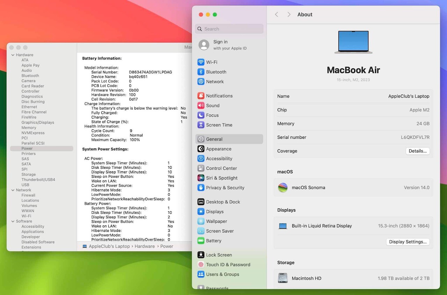Select Privacy & Security hand icon

[x=201, y=188]
